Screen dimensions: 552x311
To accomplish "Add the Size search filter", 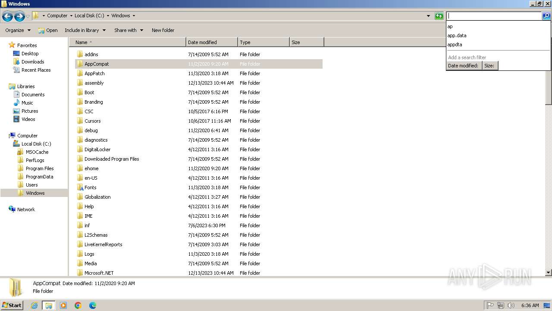I will point(490,66).
